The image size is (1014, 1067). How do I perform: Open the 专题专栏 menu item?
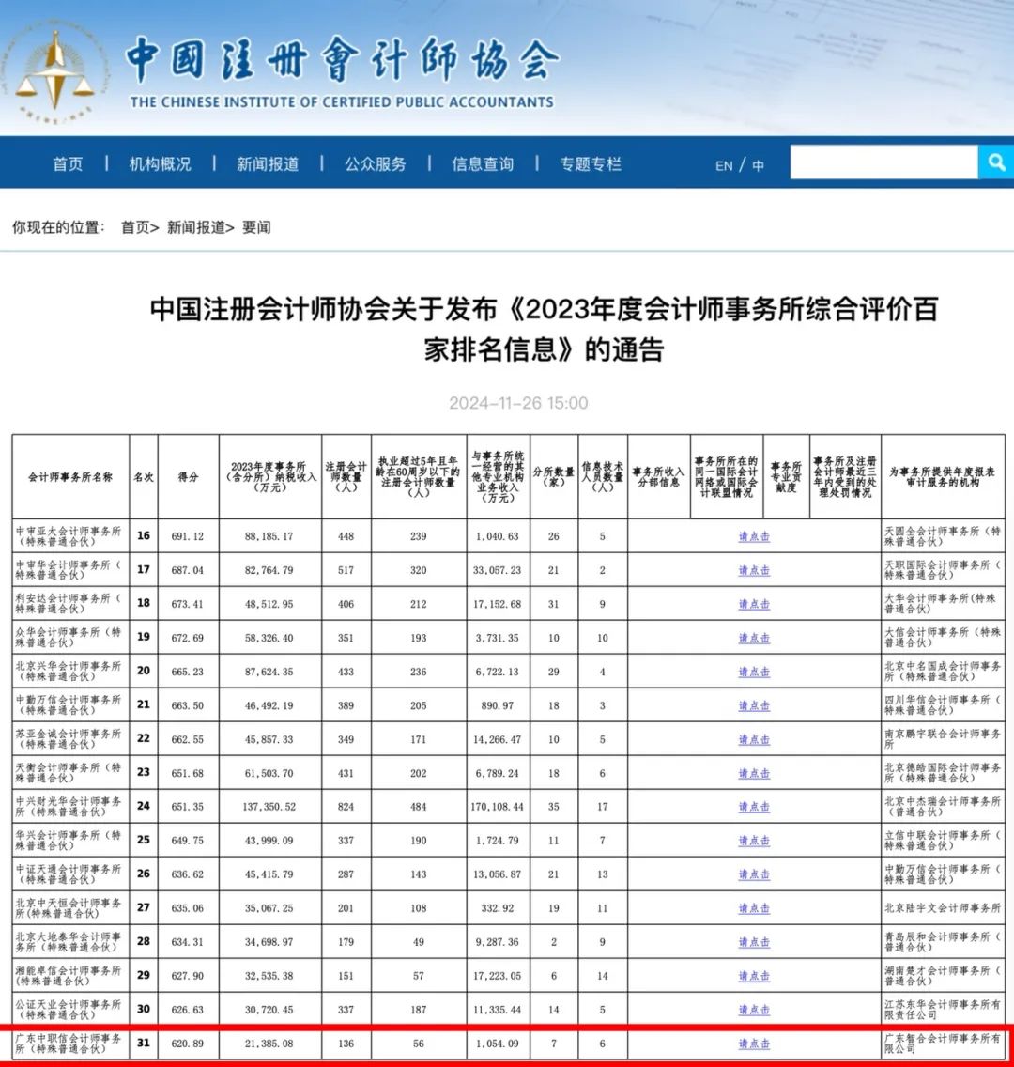coord(591,163)
